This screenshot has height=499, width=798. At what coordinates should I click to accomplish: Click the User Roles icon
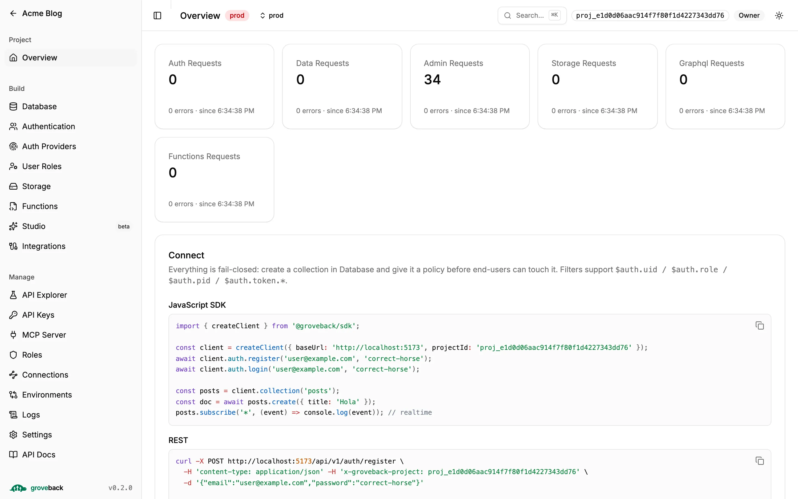(13, 166)
